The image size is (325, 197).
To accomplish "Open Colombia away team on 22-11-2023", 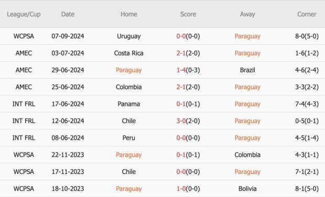I will click(247, 155).
